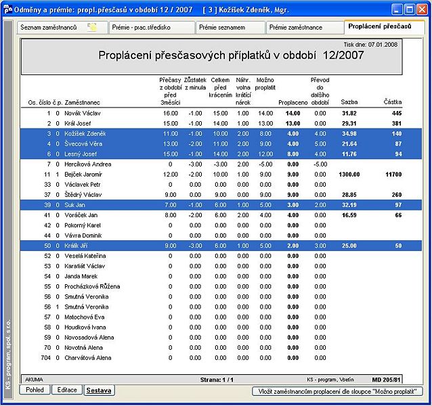Maximize the window from title bar
Viewport: 432px width, 406px height.
[410, 10]
